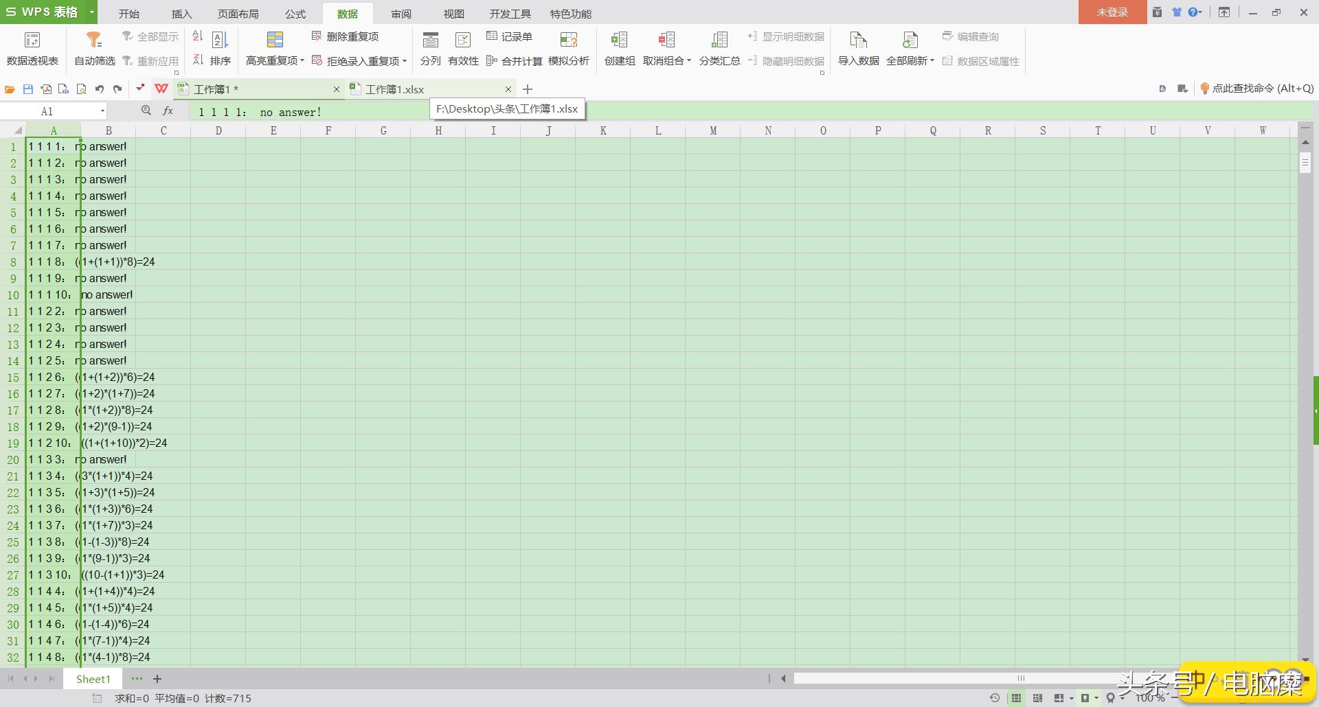The width and height of the screenshot is (1319, 707).
Task: Click the 分列 text-to-columns tool
Action: 431,49
